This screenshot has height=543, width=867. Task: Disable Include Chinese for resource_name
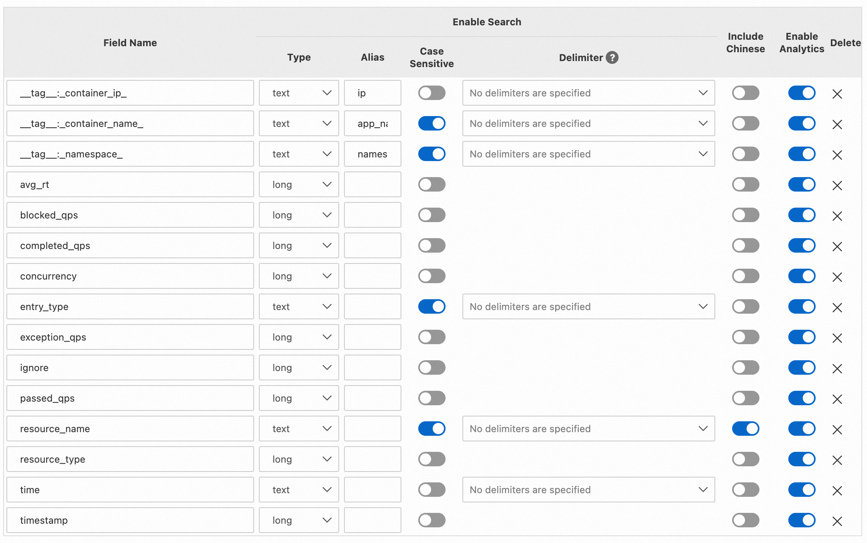pyautogui.click(x=745, y=429)
